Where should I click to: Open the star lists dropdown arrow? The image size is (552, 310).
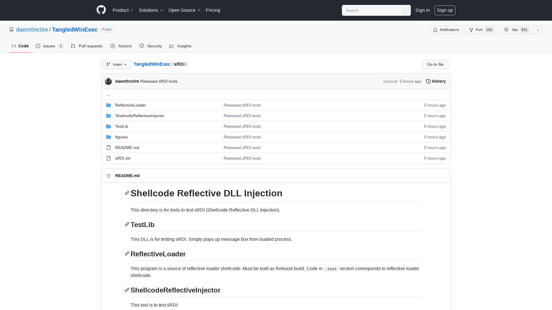pos(538,30)
